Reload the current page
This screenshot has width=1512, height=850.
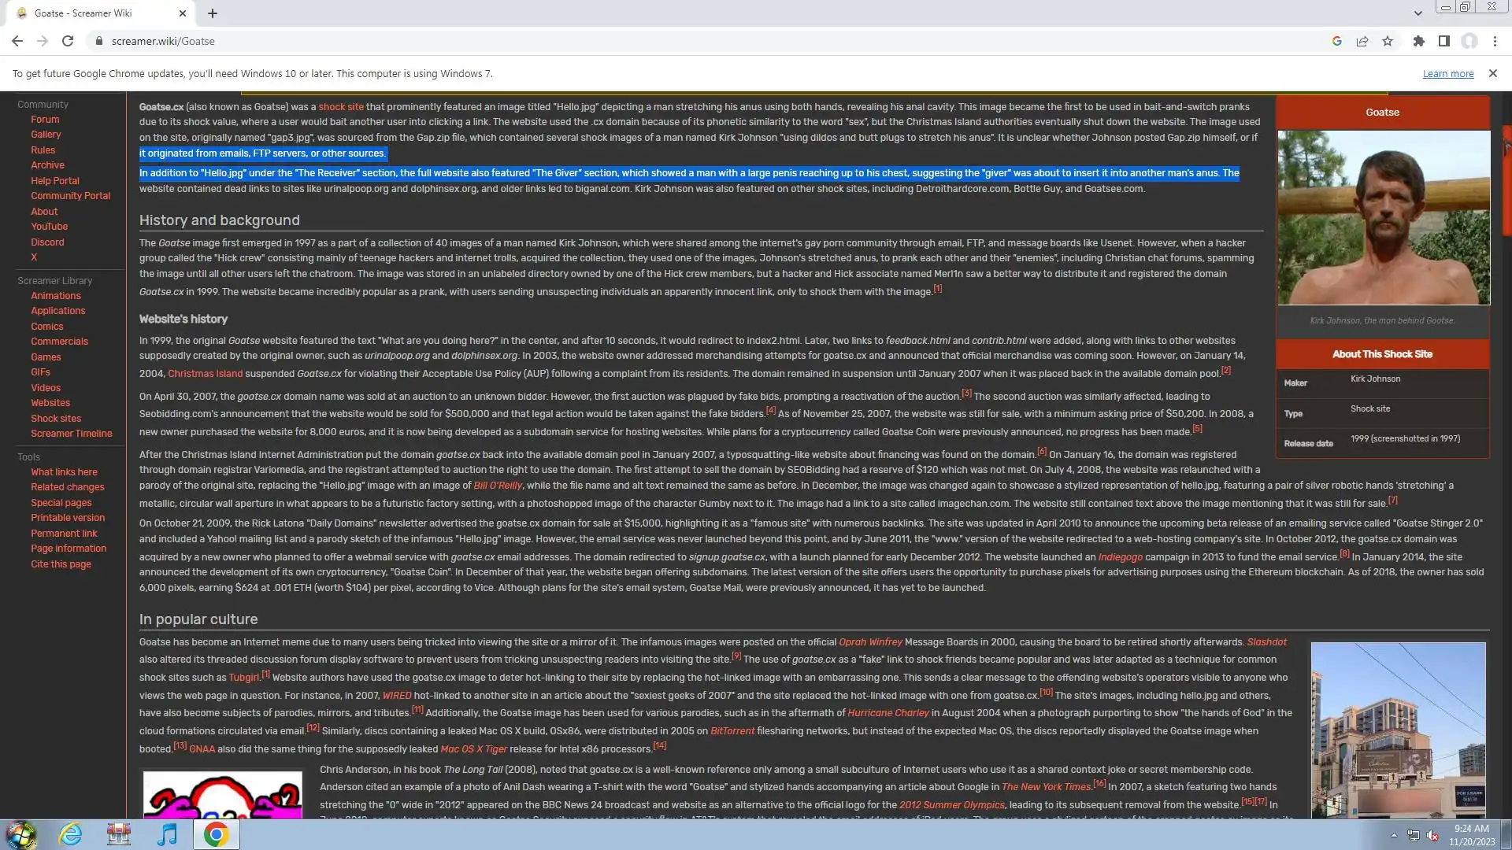[x=68, y=41]
